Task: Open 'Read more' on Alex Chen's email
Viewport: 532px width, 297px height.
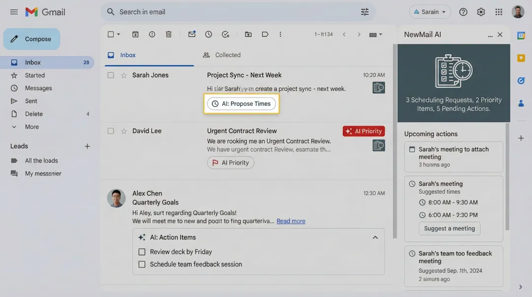Action: (x=291, y=221)
